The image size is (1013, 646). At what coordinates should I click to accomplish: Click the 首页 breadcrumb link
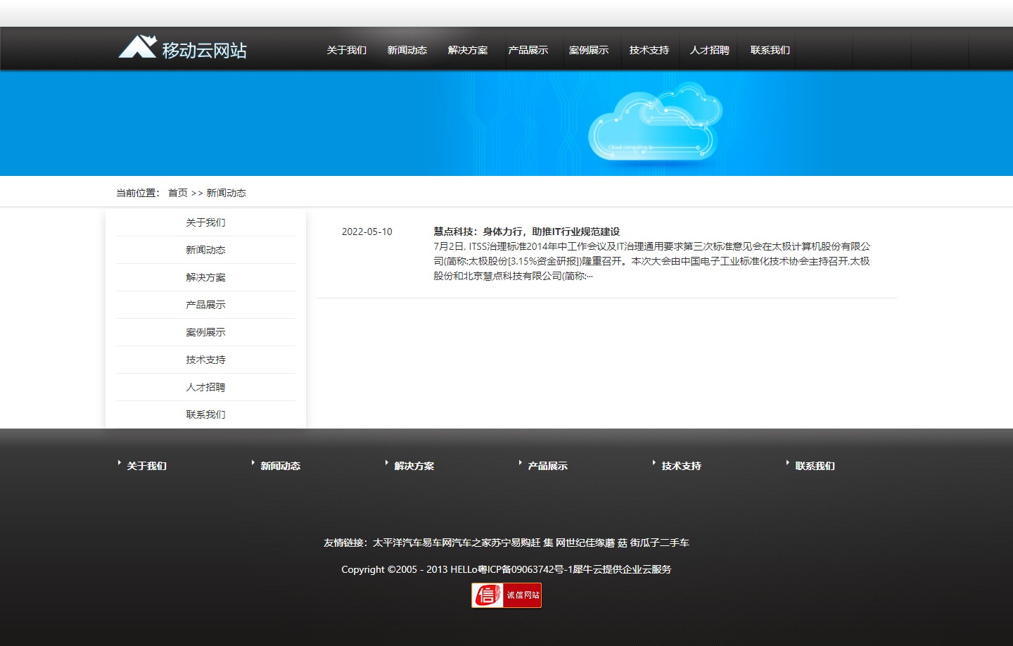(177, 193)
